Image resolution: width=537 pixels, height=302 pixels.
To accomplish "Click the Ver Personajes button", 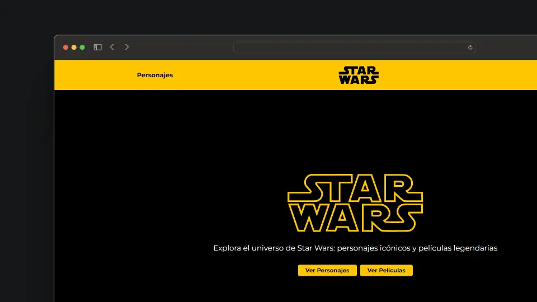I will coord(327,270).
